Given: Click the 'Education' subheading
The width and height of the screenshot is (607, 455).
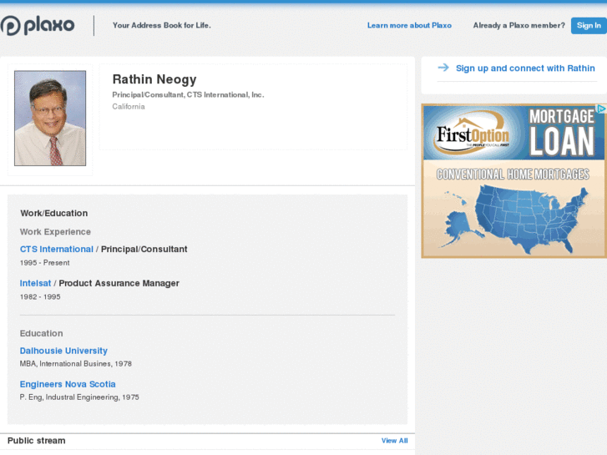Looking at the screenshot, I should 42,333.
